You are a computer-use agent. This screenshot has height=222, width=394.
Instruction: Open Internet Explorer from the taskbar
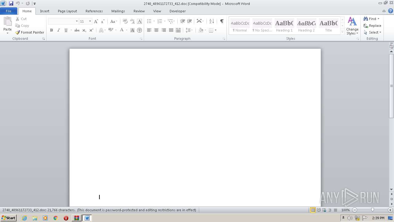tap(25, 218)
